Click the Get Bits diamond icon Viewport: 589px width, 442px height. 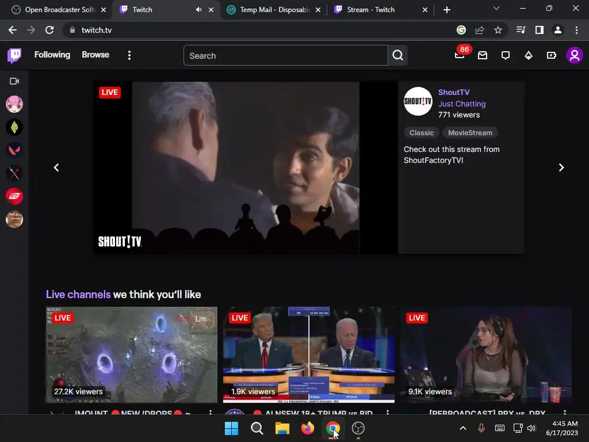click(x=529, y=56)
